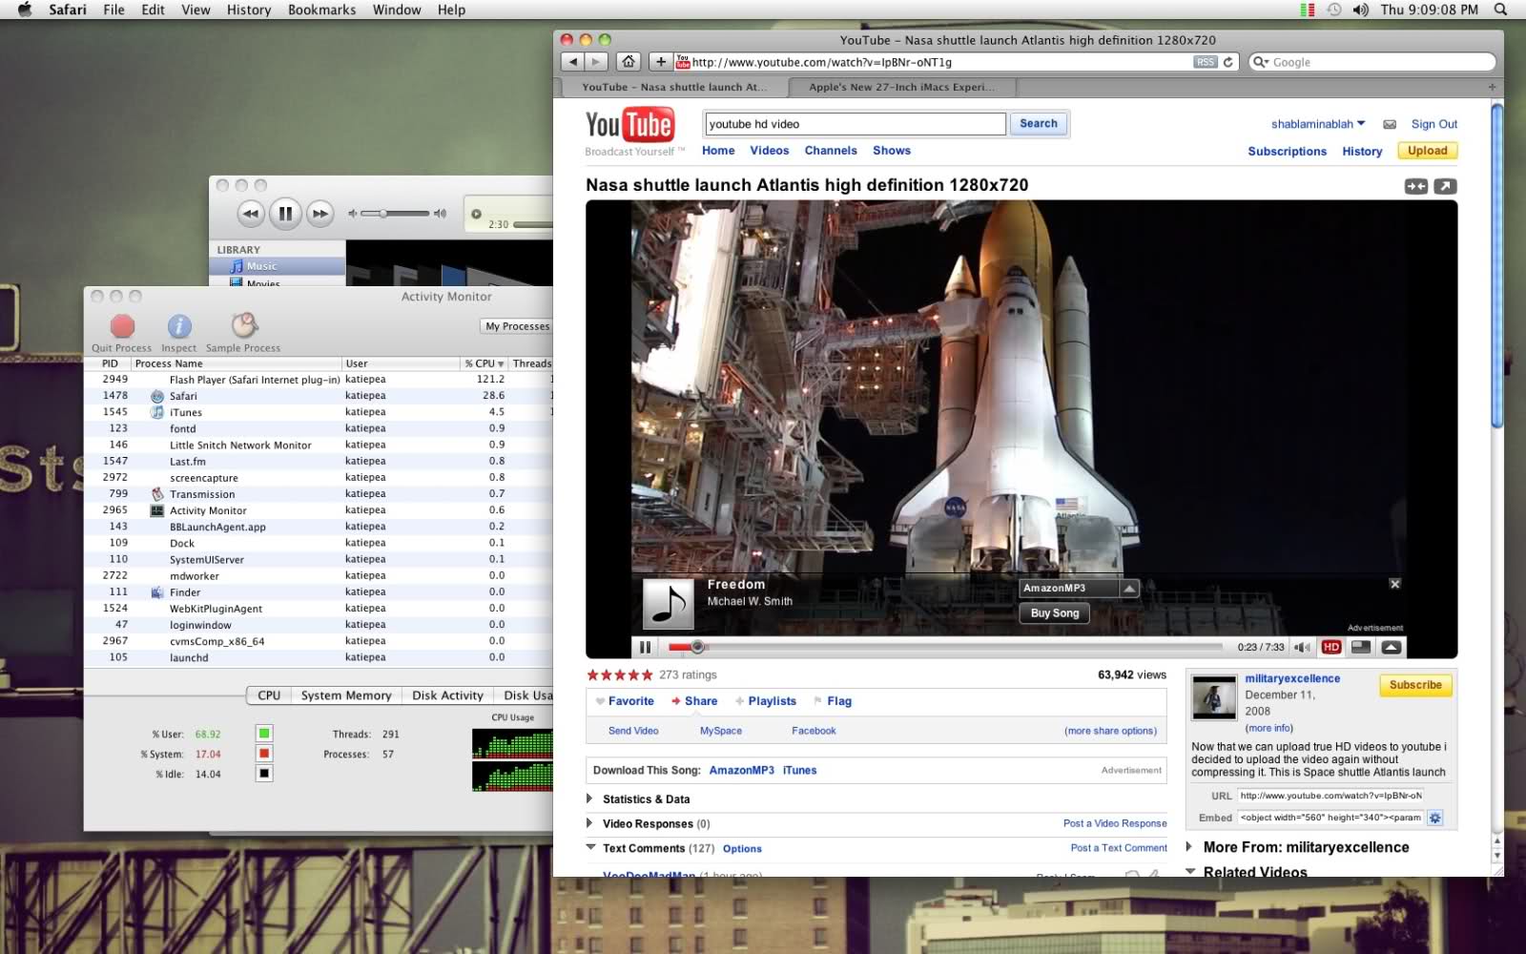The height and width of the screenshot is (954, 1526).
Task: Pause playback in iTunes
Action: [285, 214]
